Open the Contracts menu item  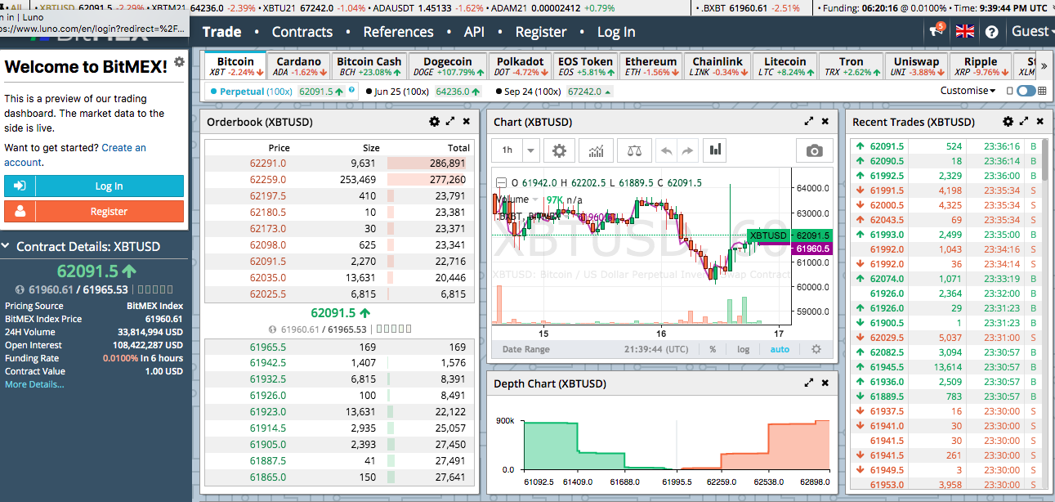click(302, 32)
